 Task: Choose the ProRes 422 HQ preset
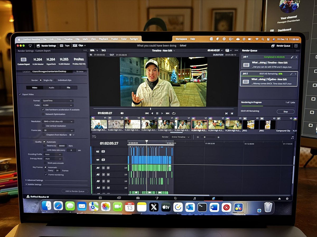point(79,61)
